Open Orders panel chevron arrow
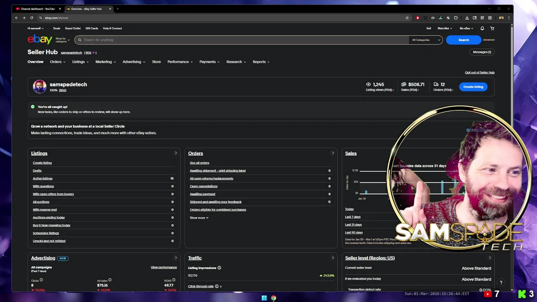 click(x=333, y=153)
